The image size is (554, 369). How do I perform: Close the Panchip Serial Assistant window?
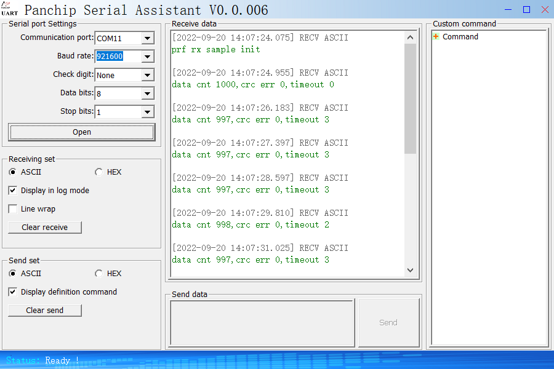point(545,10)
